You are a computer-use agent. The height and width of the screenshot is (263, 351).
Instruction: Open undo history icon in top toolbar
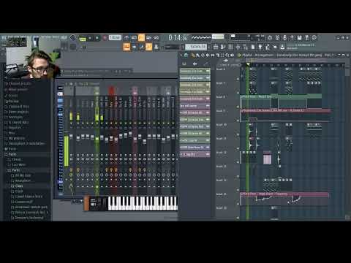point(270,37)
